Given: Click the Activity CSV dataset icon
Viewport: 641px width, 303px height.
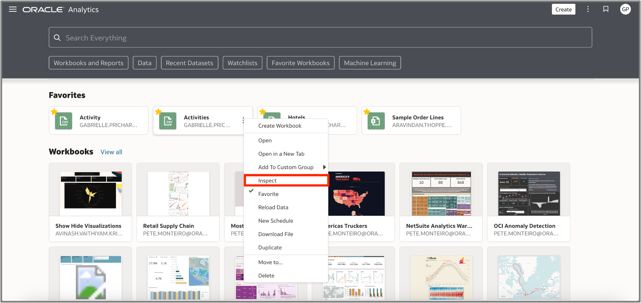Looking at the screenshot, I should pyautogui.click(x=64, y=121).
